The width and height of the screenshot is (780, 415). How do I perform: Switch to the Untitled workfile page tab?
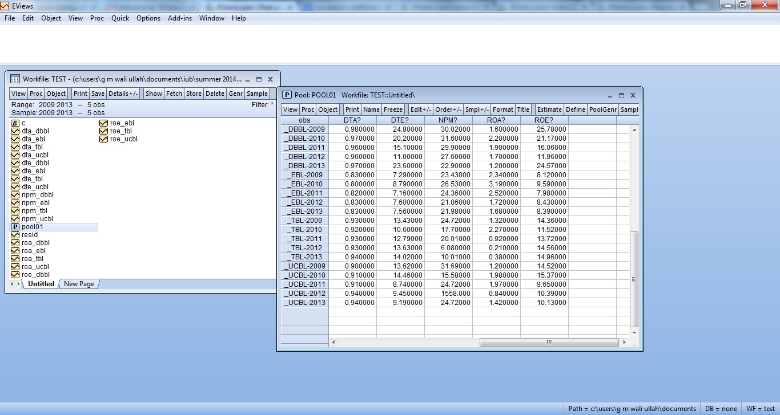[x=41, y=284]
